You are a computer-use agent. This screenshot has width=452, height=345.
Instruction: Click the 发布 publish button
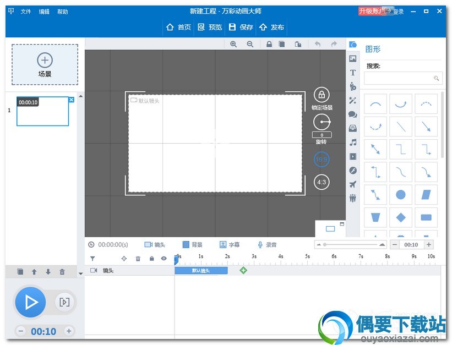(272, 27)
